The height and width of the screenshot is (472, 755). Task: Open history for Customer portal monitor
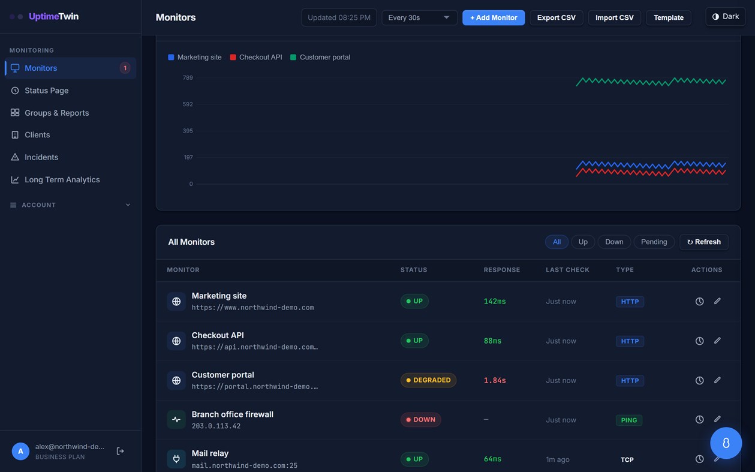click(699, 380)
